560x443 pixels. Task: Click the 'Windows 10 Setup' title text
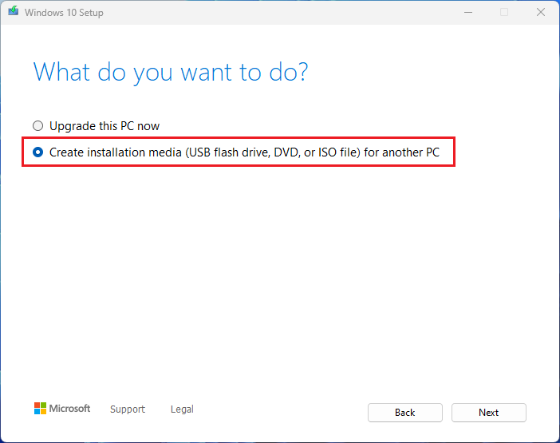[64, 13]
